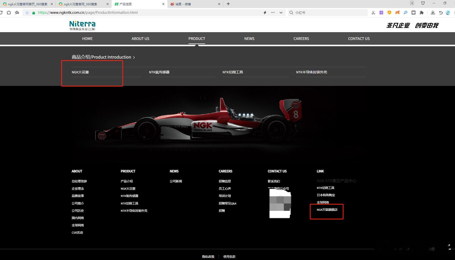The image size is (455, 260).
Task: Open NTK半导体封装外壳 in product submenu
Action: [311, 72]
